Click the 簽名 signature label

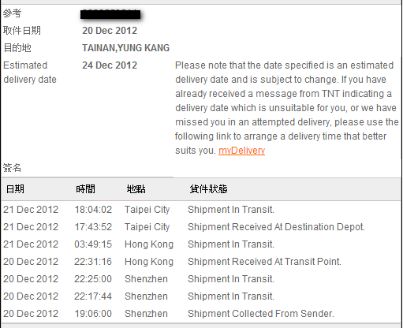point(12,167)
